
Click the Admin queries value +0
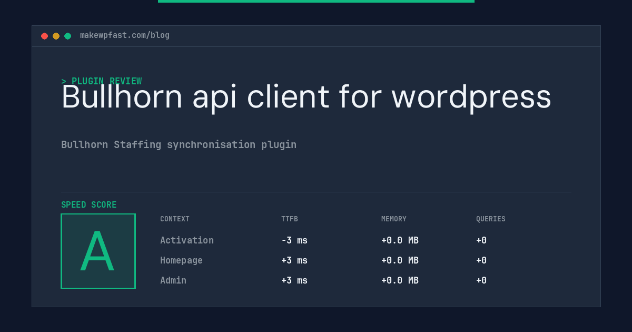tap(481, 280)
